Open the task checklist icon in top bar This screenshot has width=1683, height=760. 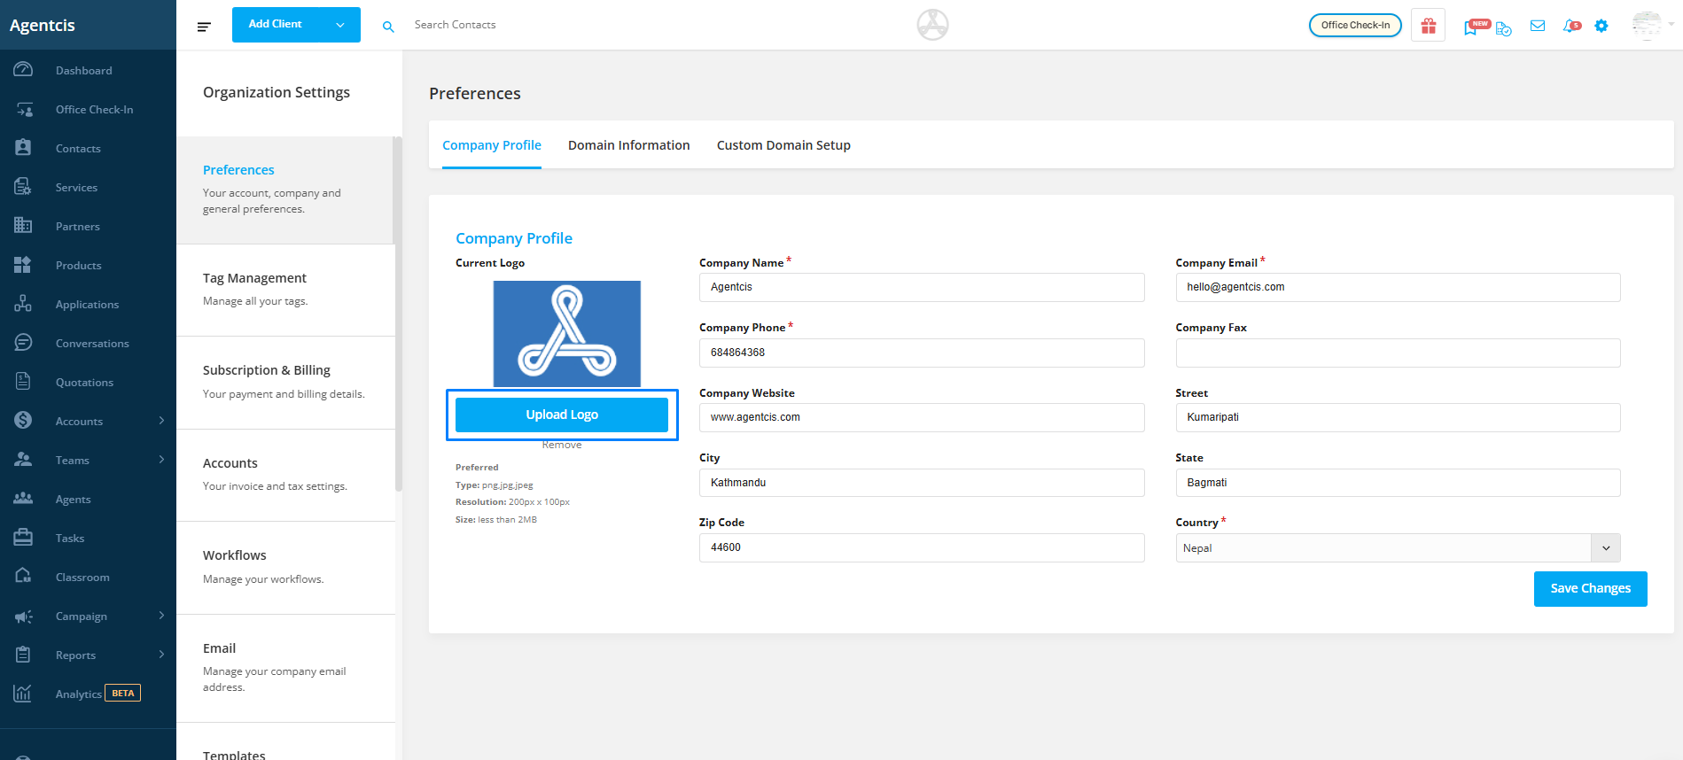tap(1504, 28)
